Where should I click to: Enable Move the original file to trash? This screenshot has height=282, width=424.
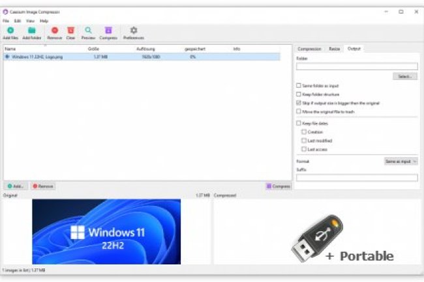tap(299, 111)
